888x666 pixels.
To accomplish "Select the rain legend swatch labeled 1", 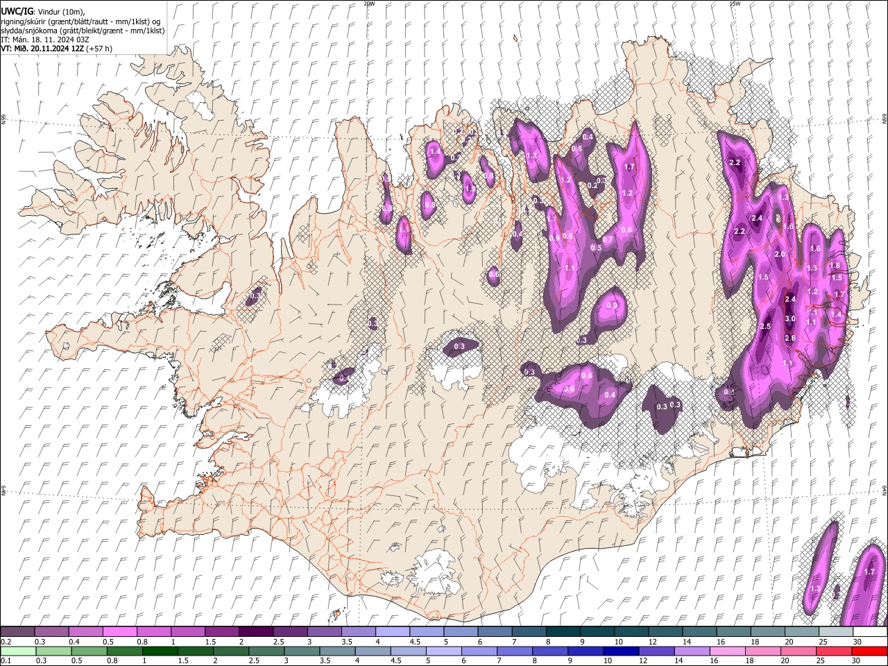I will point(160,651).
